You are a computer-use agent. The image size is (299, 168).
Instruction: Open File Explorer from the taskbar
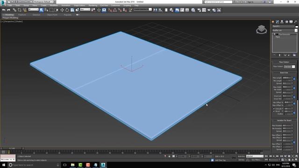tap(73, 165)
